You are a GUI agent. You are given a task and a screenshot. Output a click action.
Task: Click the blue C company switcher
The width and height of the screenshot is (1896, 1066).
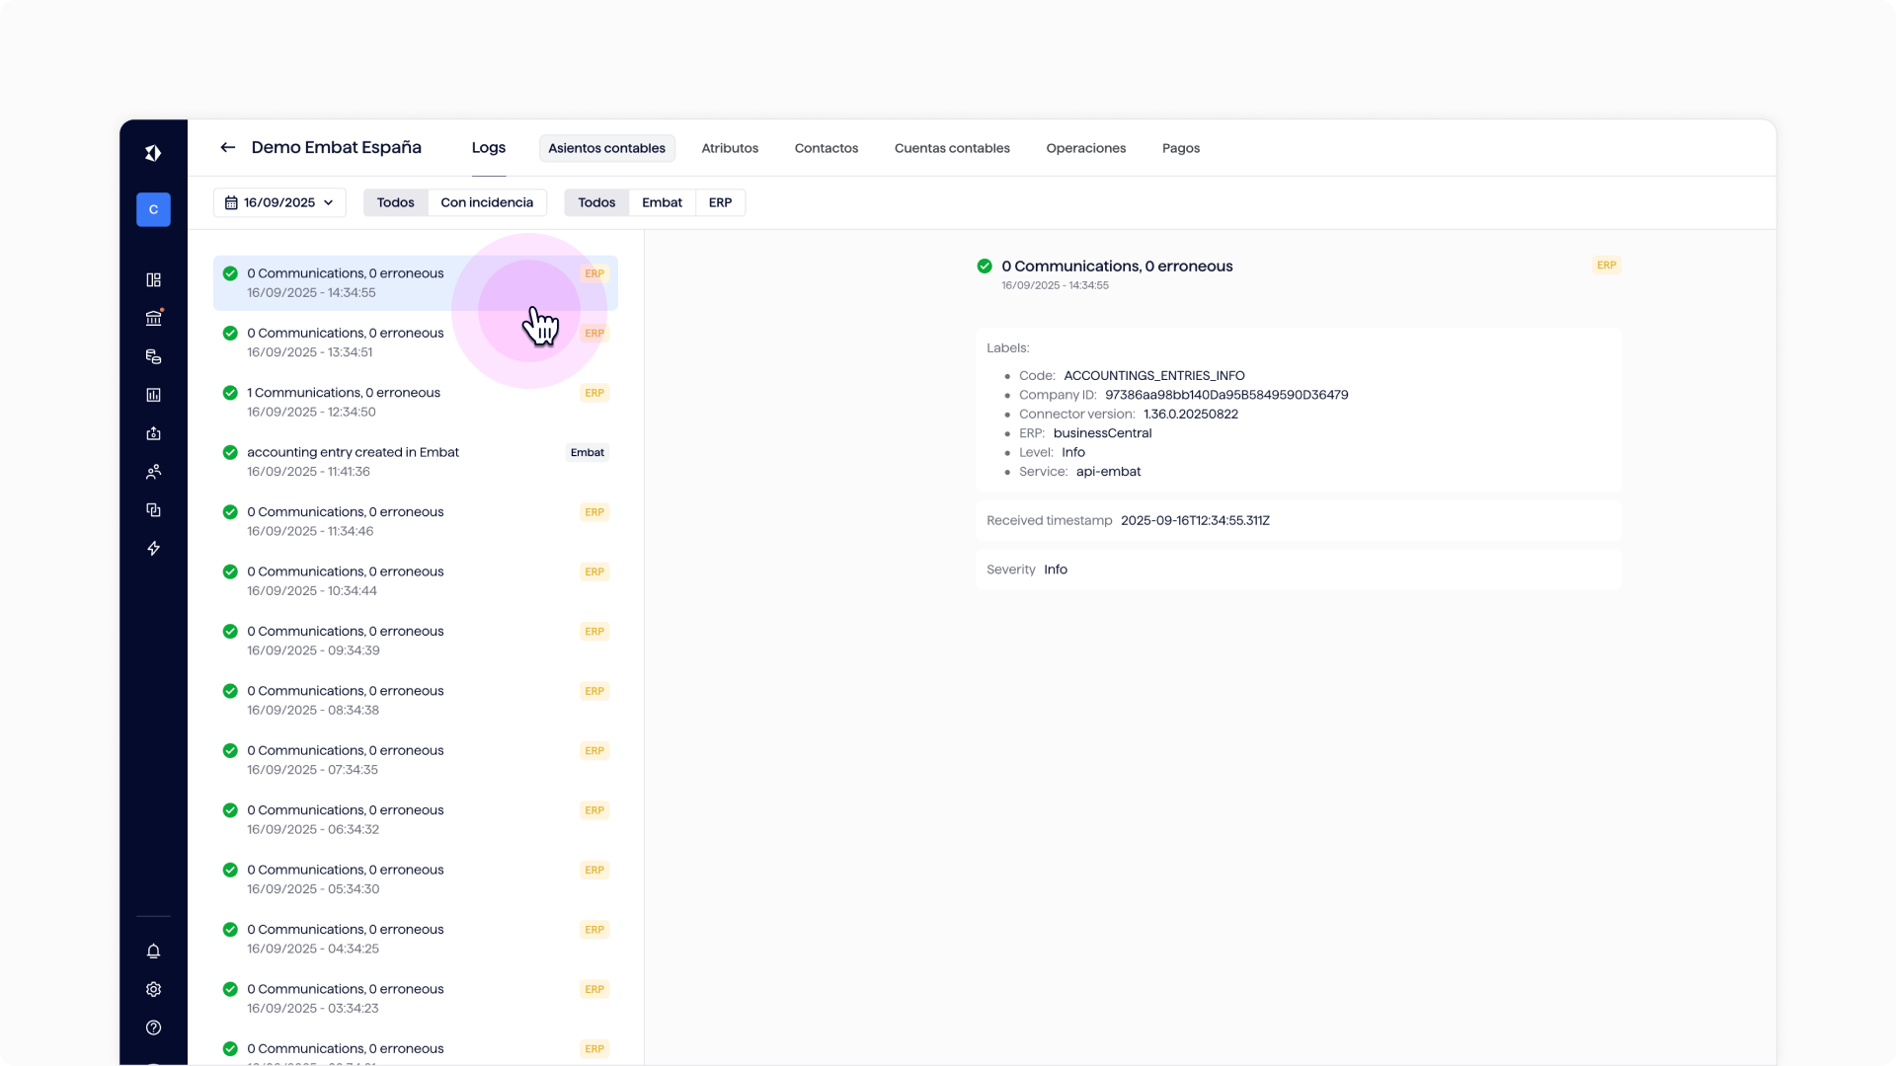(153, 210)
